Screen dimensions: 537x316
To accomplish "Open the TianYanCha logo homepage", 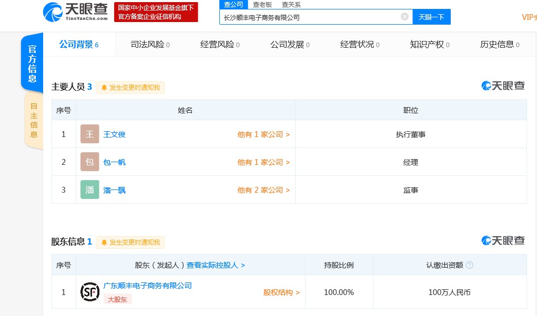I will point(75,12).
